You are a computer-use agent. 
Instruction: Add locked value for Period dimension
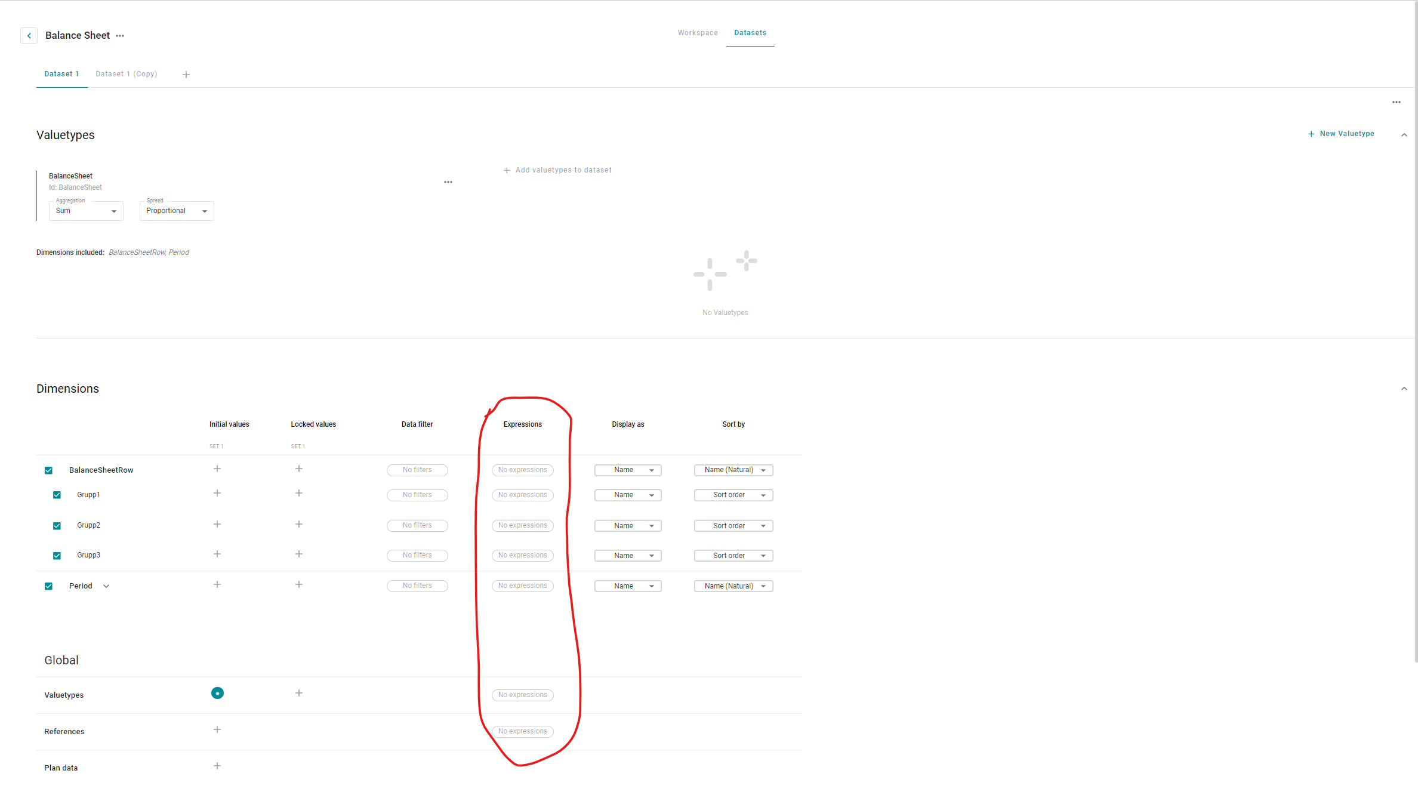(x=299, y=585)
